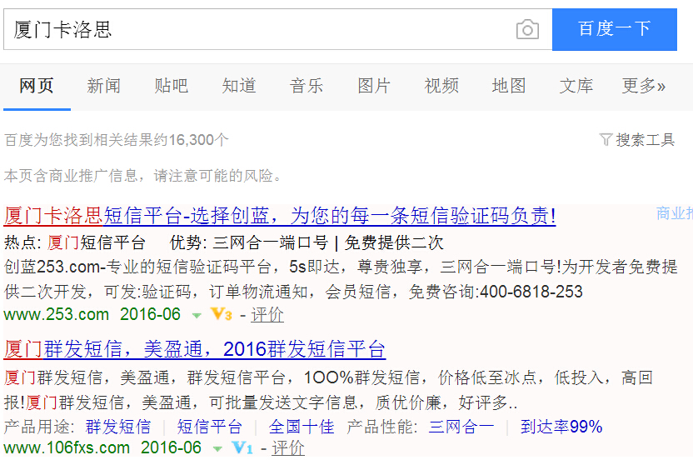Expand the green arrow next to www.253.com
The height and width of the screenshot is (470, 693).
click(197, 316)
